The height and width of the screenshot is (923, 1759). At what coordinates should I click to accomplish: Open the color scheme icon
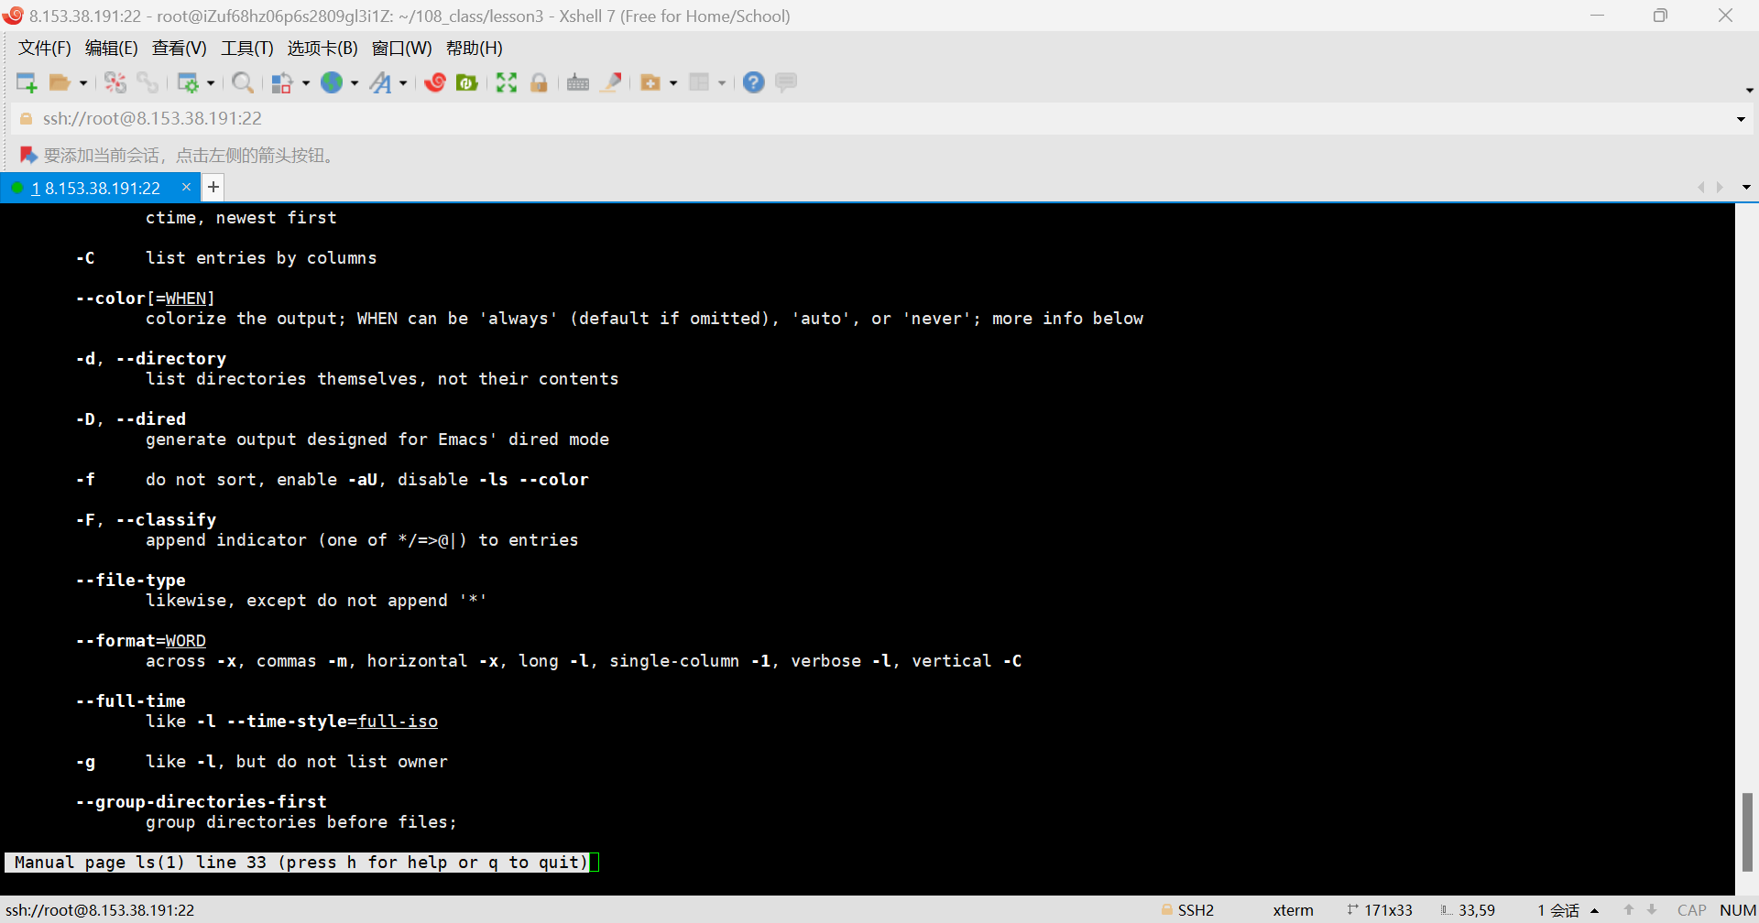(x=282, y=83)
